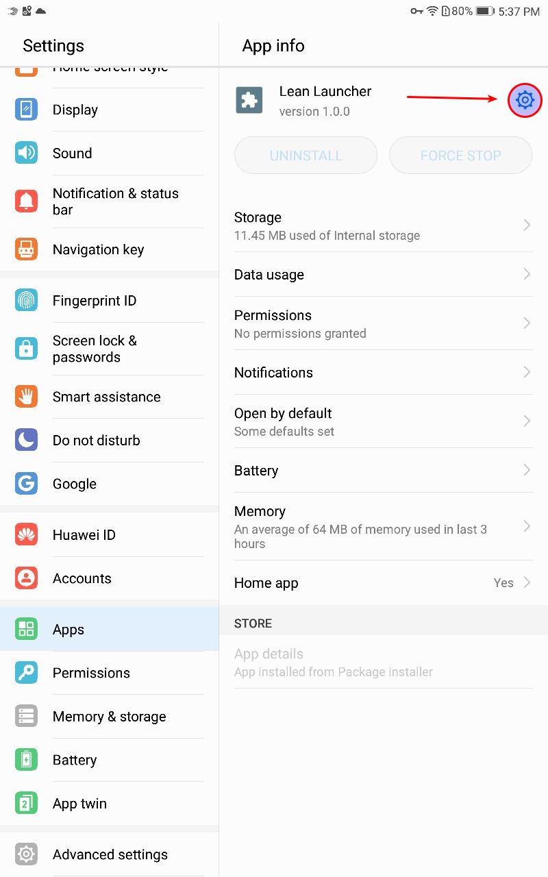Select the Display icon in the sidebar

[26, 110]
